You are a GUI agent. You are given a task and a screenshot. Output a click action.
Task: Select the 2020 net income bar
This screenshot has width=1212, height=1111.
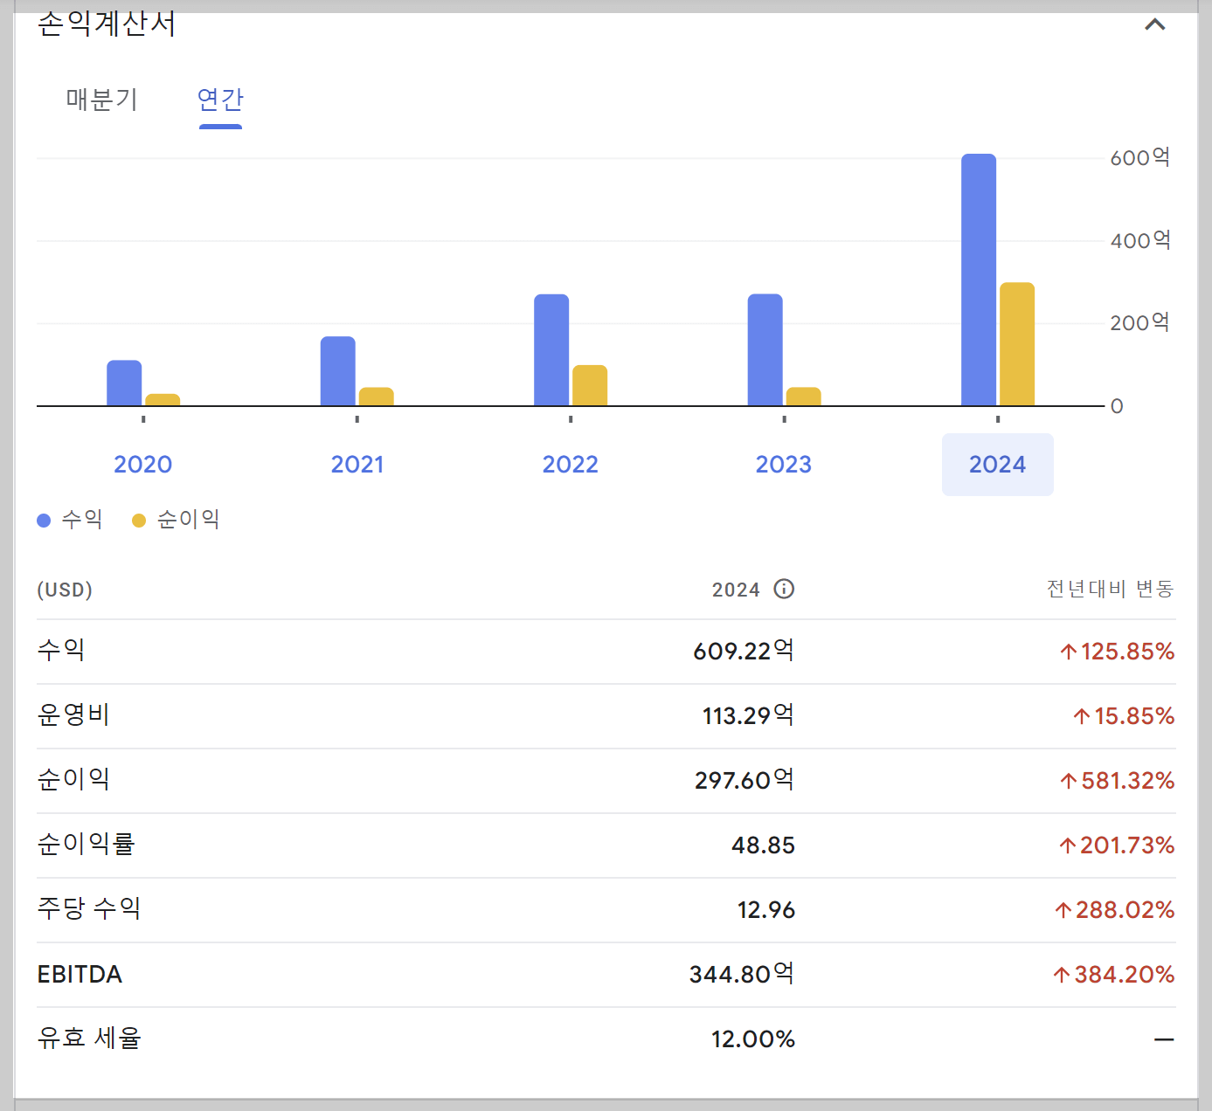(163, 397)
